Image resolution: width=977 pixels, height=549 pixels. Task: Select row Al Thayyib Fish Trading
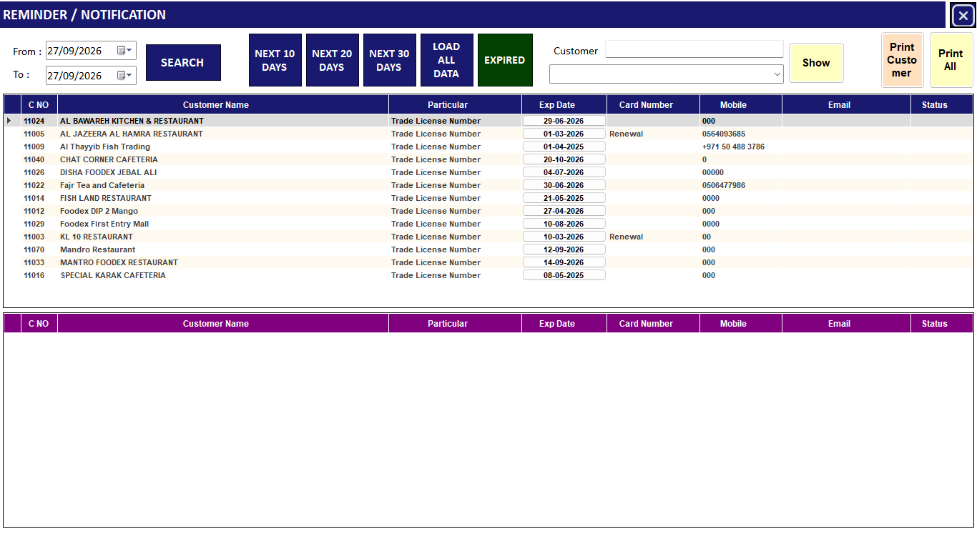pos(488,147)
